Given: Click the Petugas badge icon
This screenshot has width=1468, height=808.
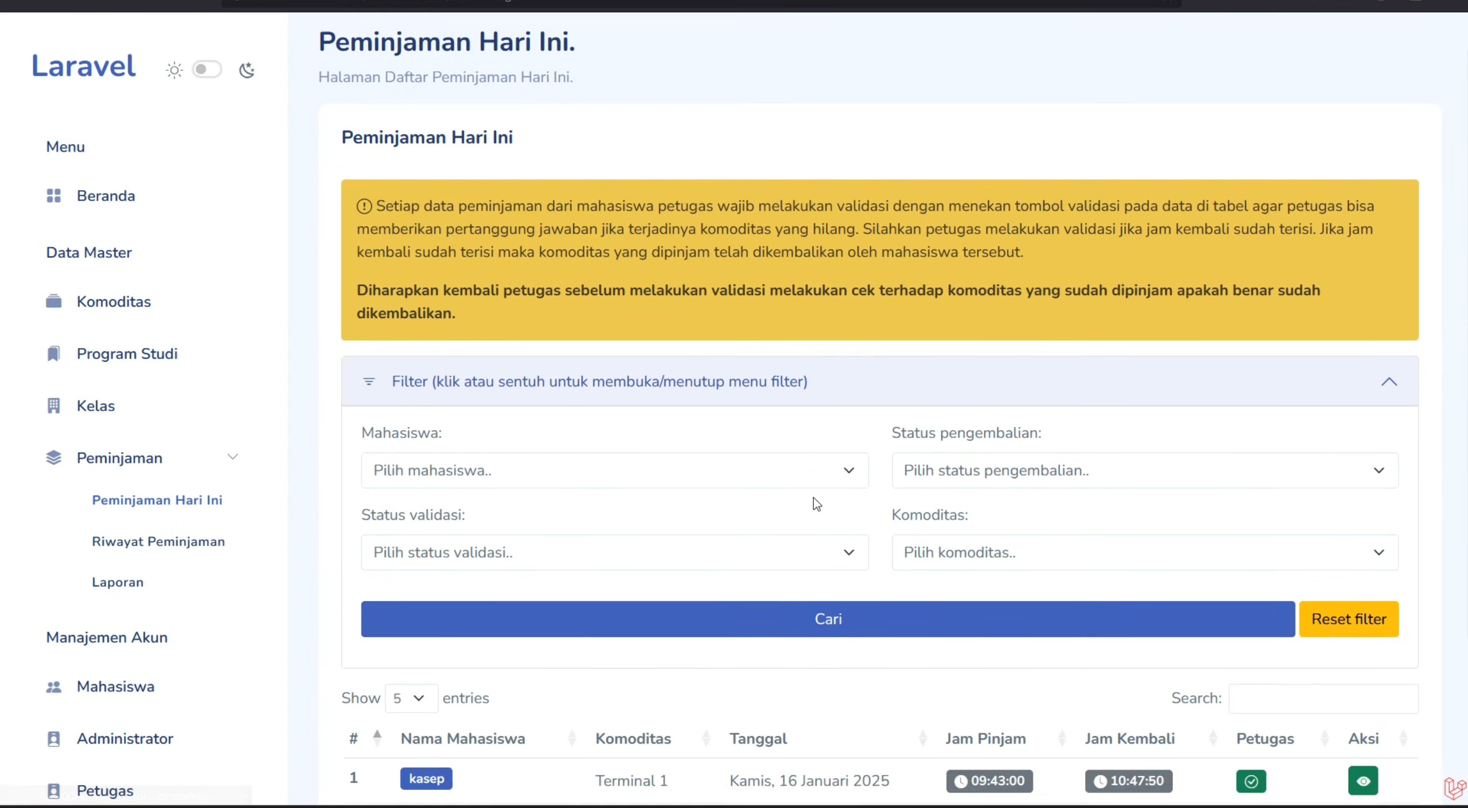Looking at the screenshot, I should point(53,791).
